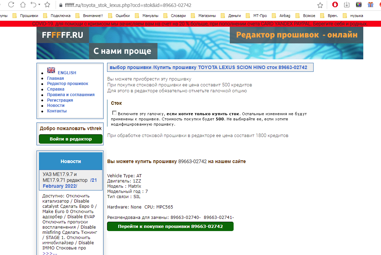Open the Редактор прошивок sidebar link
Viewport: 381px width, 255px height.
(67, 84)
